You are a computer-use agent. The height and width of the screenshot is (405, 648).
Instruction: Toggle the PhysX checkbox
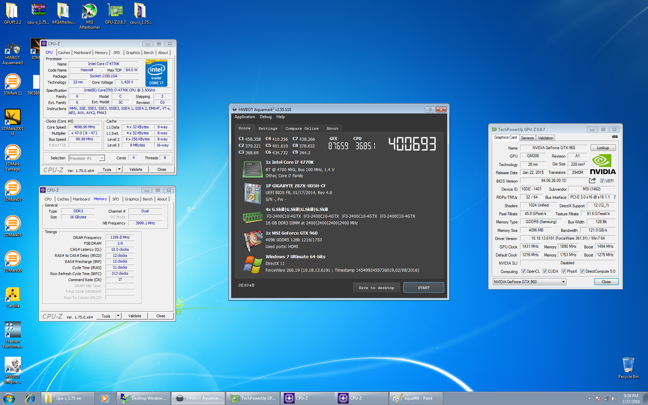[x=564, y=271]
